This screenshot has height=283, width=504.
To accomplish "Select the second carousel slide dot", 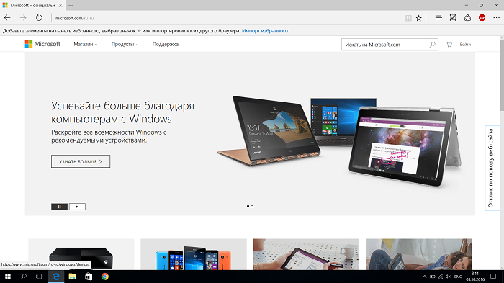I will click(x=252, y=206).
